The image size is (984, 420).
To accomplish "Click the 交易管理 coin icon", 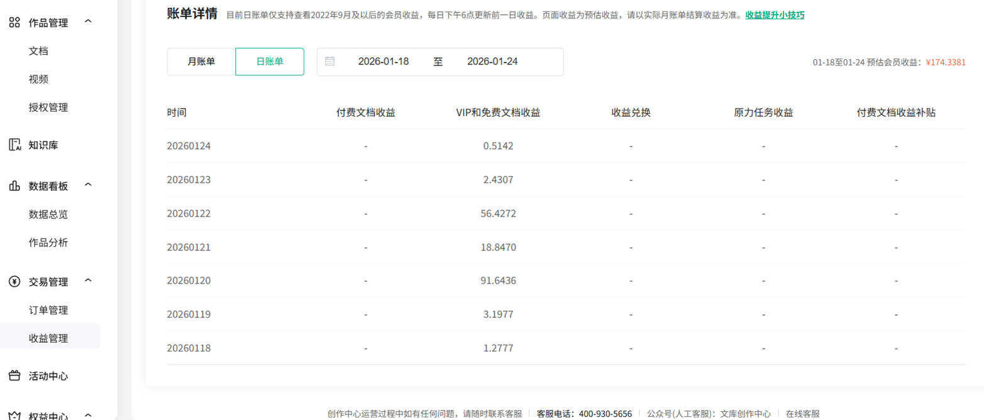I will pos(16,281).
